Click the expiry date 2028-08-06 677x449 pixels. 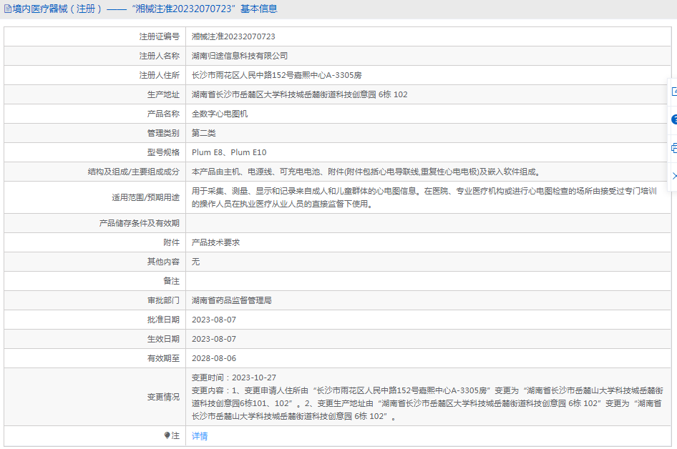click(x=214, y=358)
